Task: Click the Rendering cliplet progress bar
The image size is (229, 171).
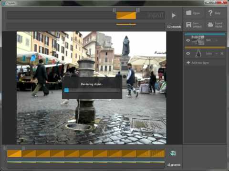Action: (x=92, y=90)
